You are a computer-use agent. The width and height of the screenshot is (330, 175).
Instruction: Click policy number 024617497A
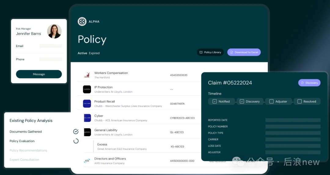(178, 104)
